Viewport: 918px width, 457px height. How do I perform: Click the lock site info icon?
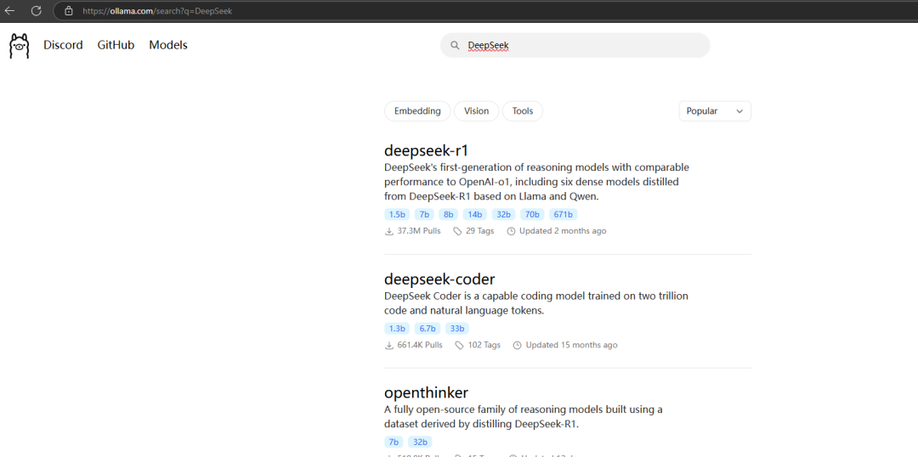(x=69, y=10)
